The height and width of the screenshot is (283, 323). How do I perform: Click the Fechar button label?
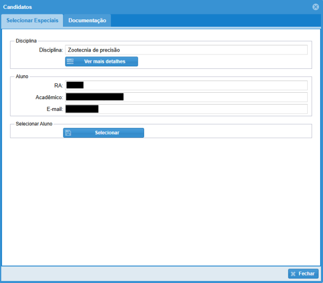(306, 274)
